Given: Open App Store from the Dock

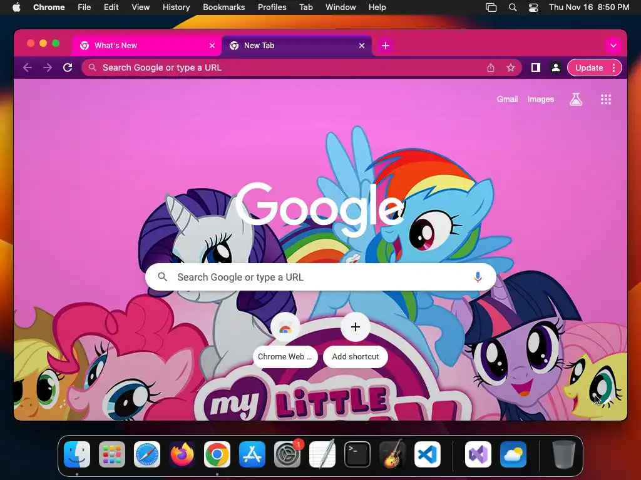Looking at the screenshot, I should point(252,454).
